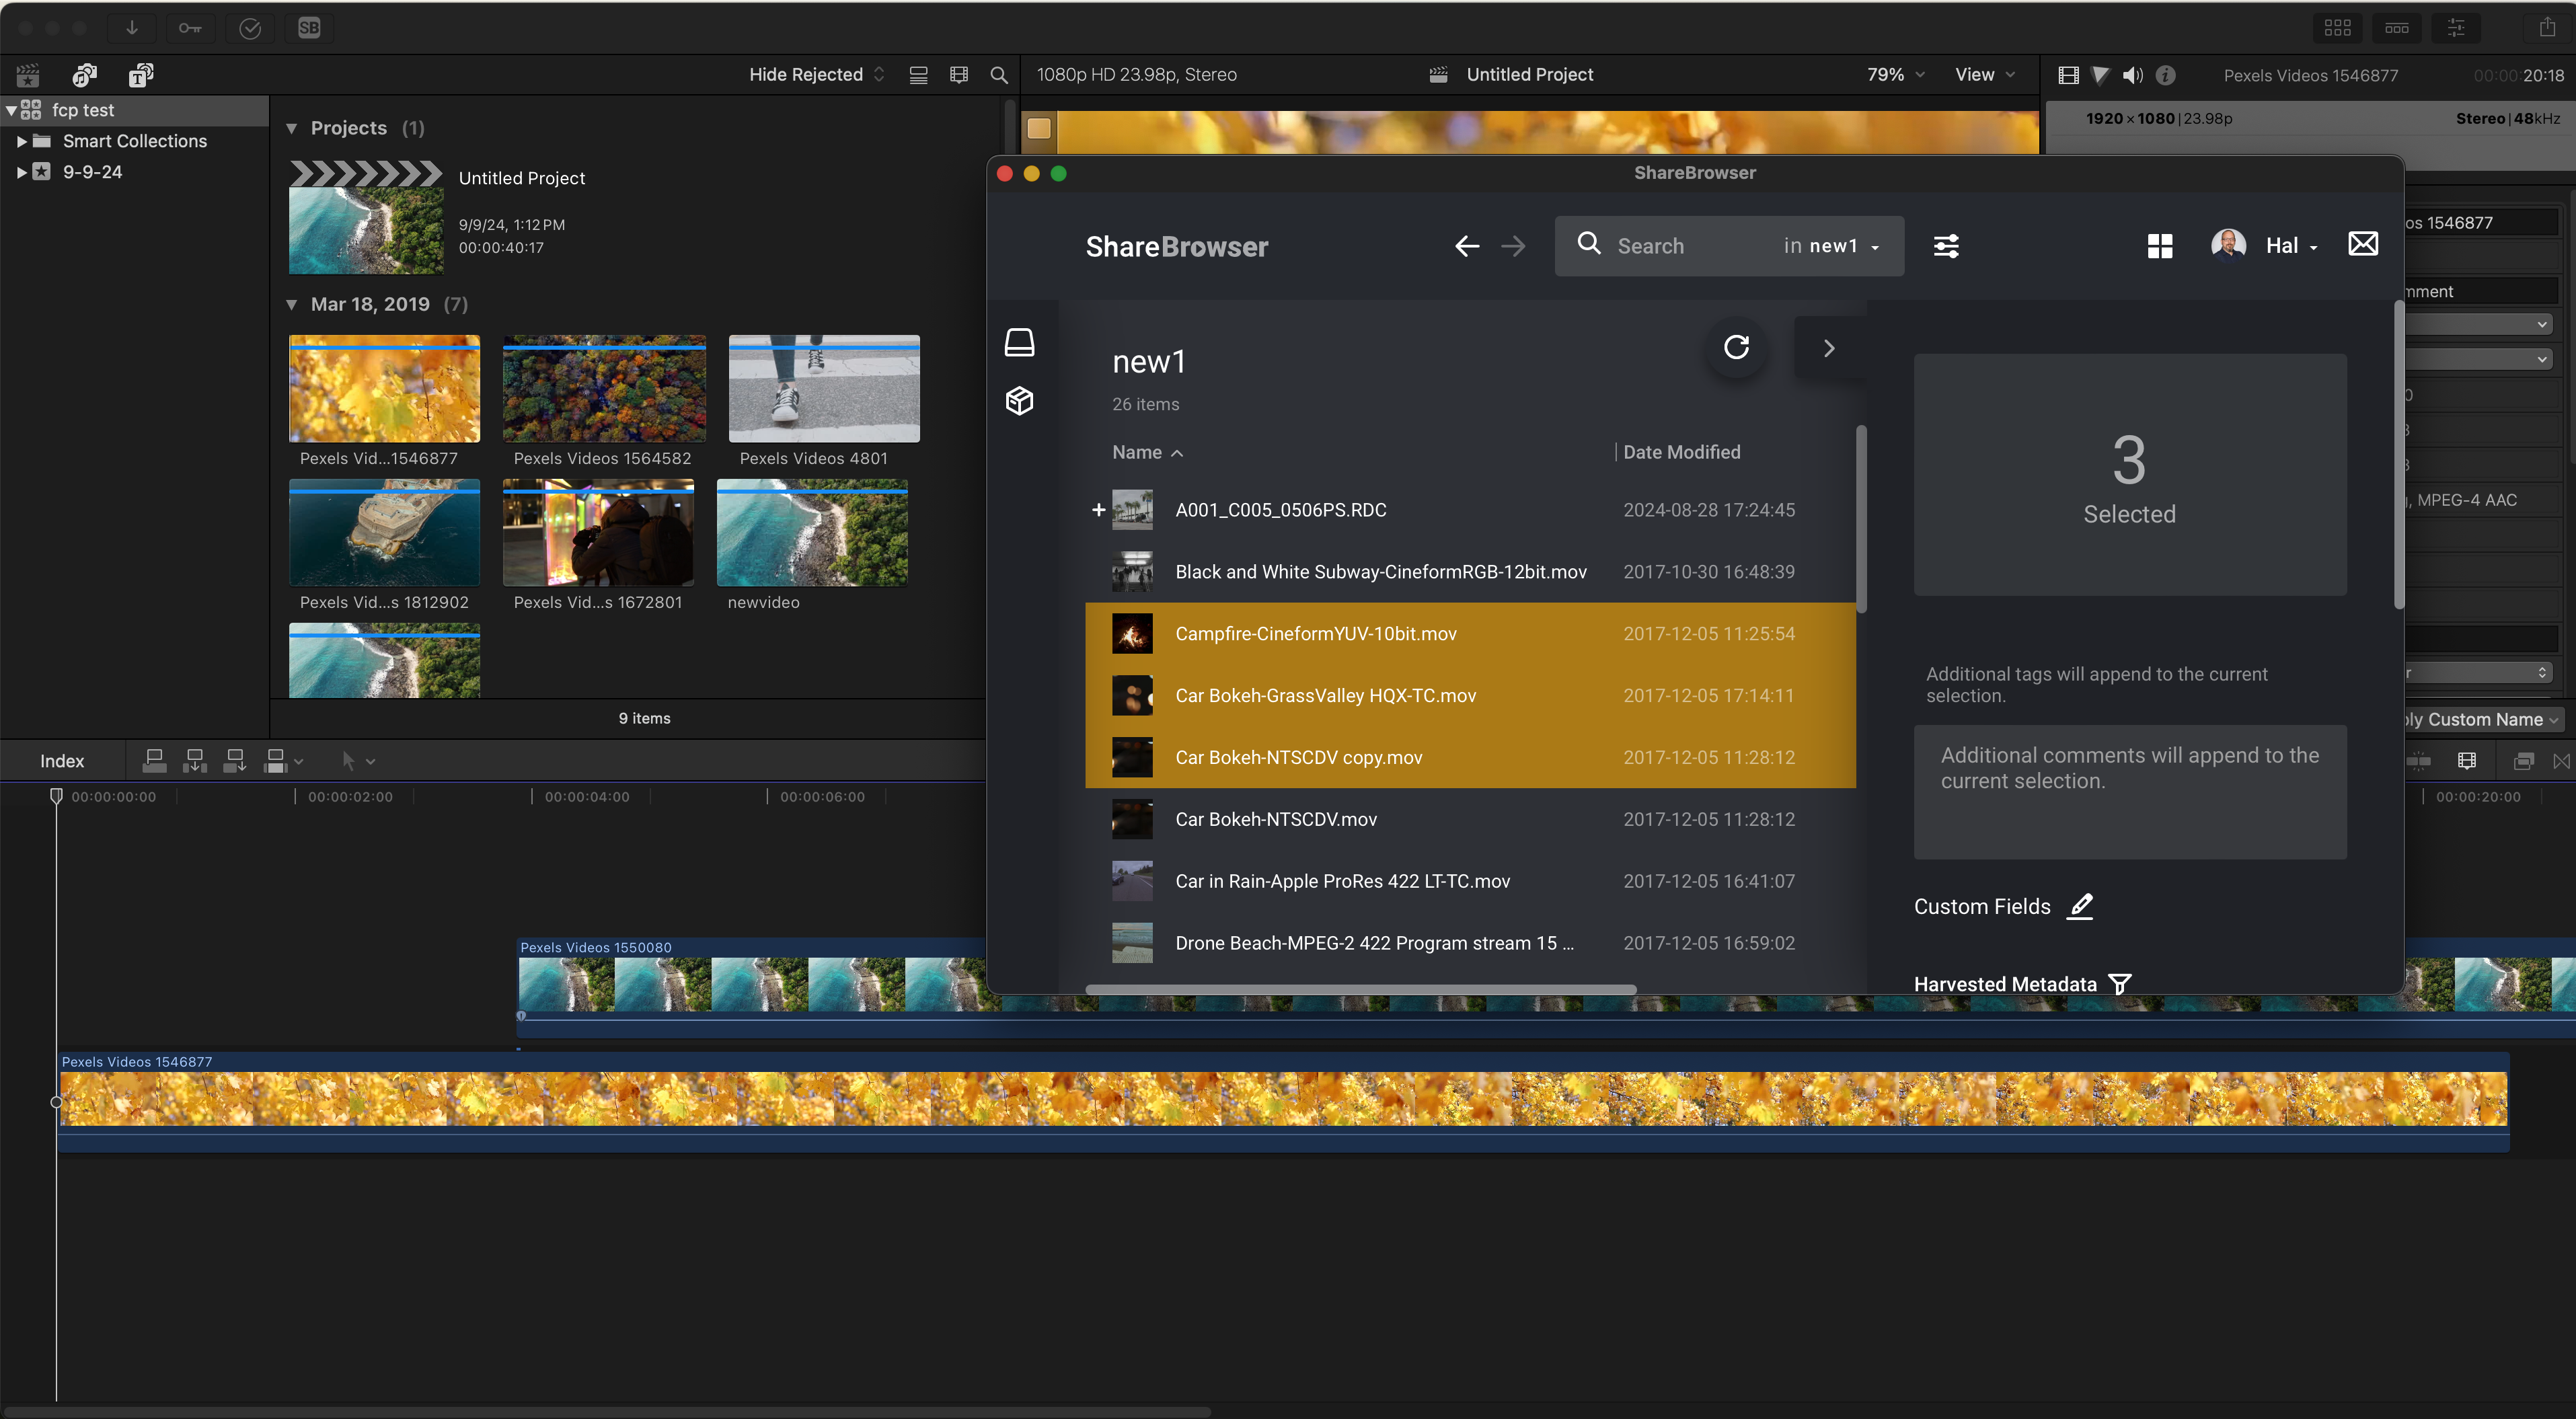Screen dimensions: 2576x1419
Task: Select A001_C005_0506PS.RDC file row
Action: [x=1470, y=510]
